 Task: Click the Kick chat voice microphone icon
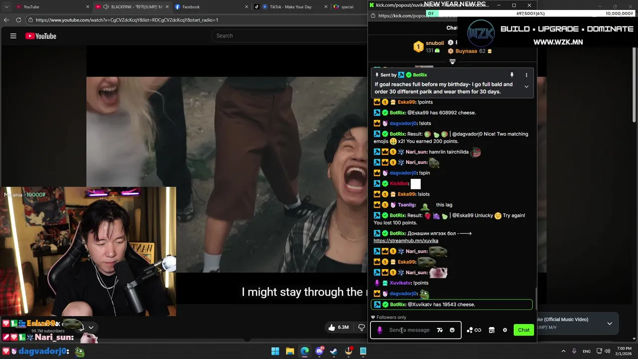380,330
